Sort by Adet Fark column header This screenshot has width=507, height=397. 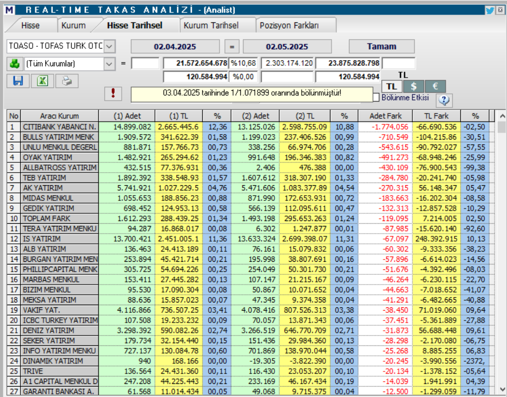pos(385,116)
